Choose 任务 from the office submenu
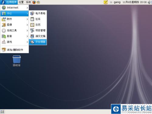The height and width of the screenshot is (114, 152). pos(38,19)
